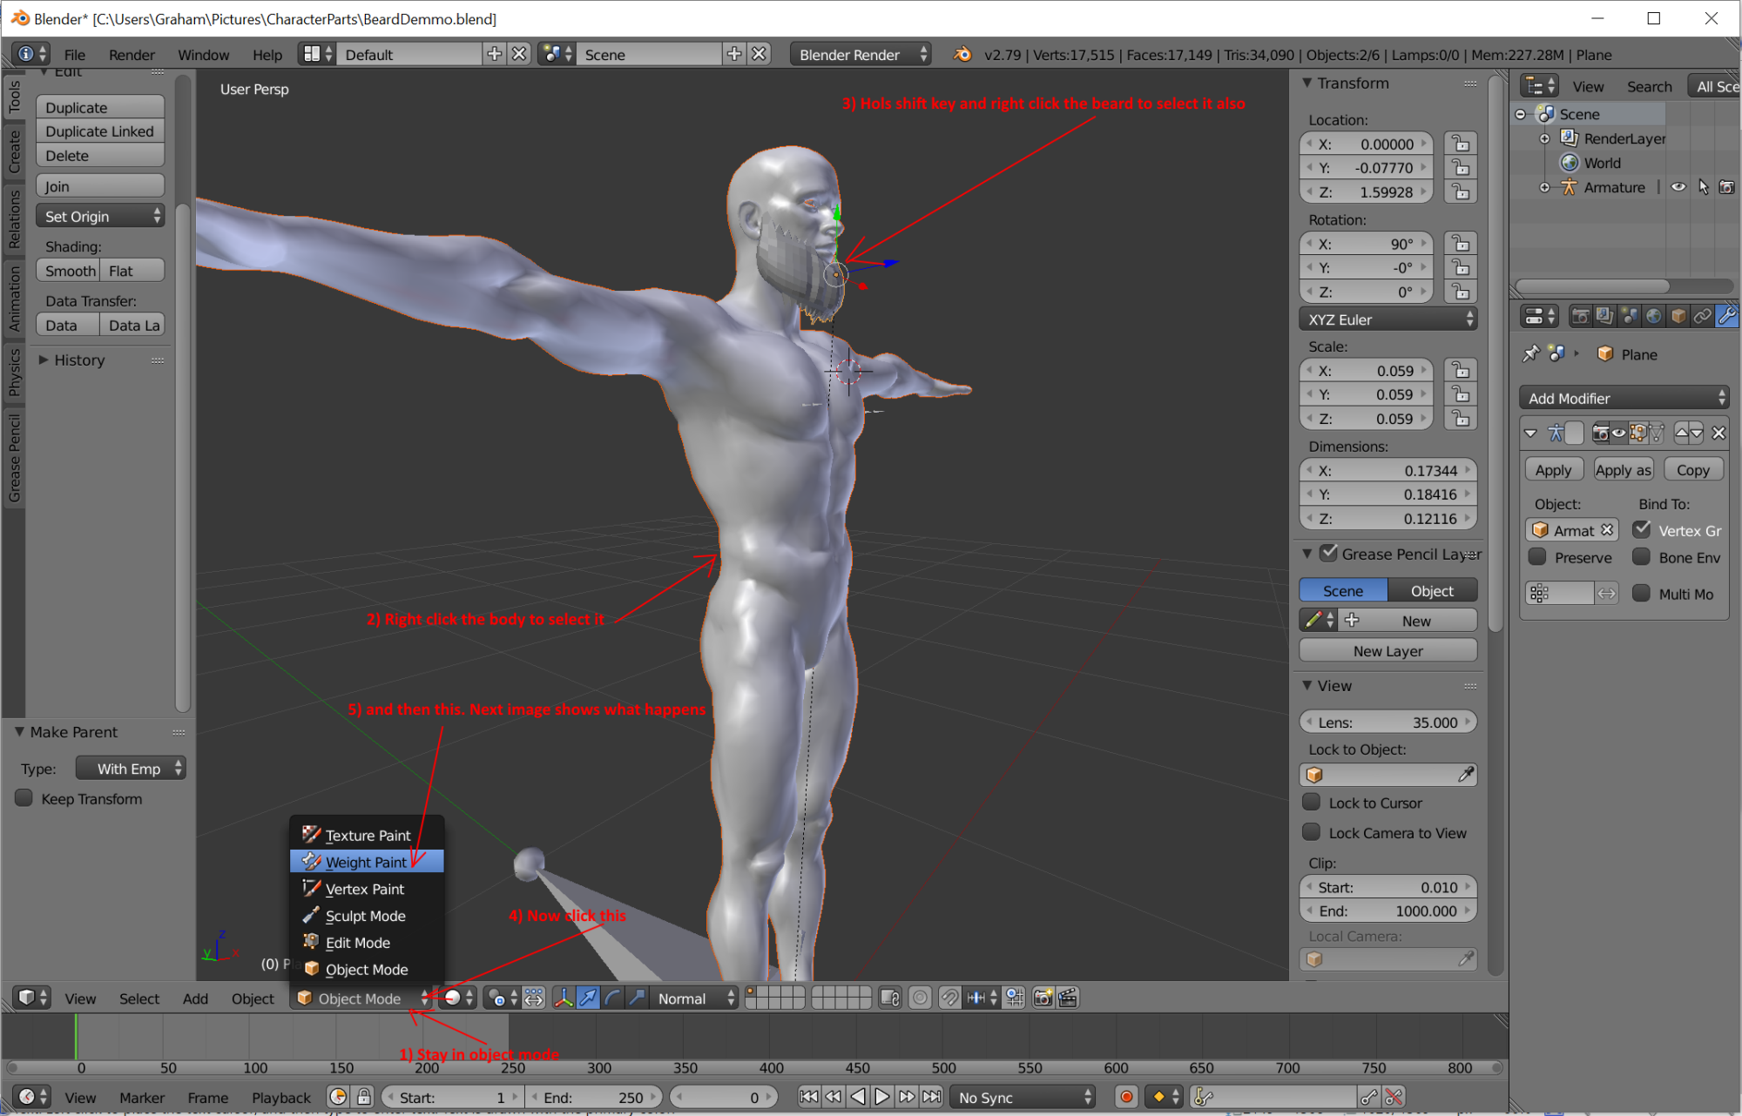
Task: Toggle Armature visibility eye in outliner
Action: [x=1678, y=187]
